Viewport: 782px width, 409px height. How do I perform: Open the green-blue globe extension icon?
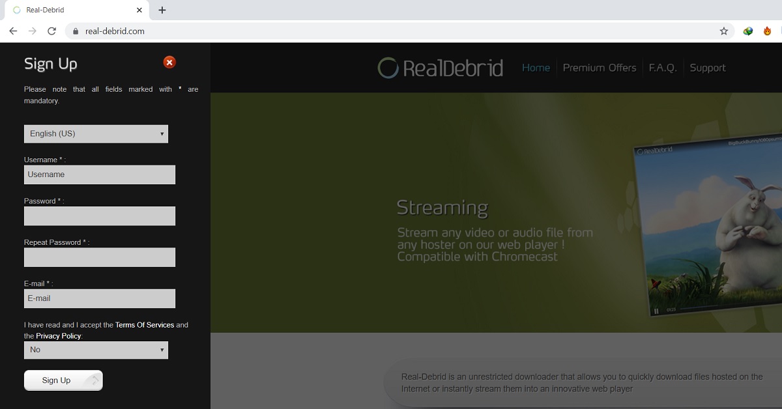(x=748, y=31)
